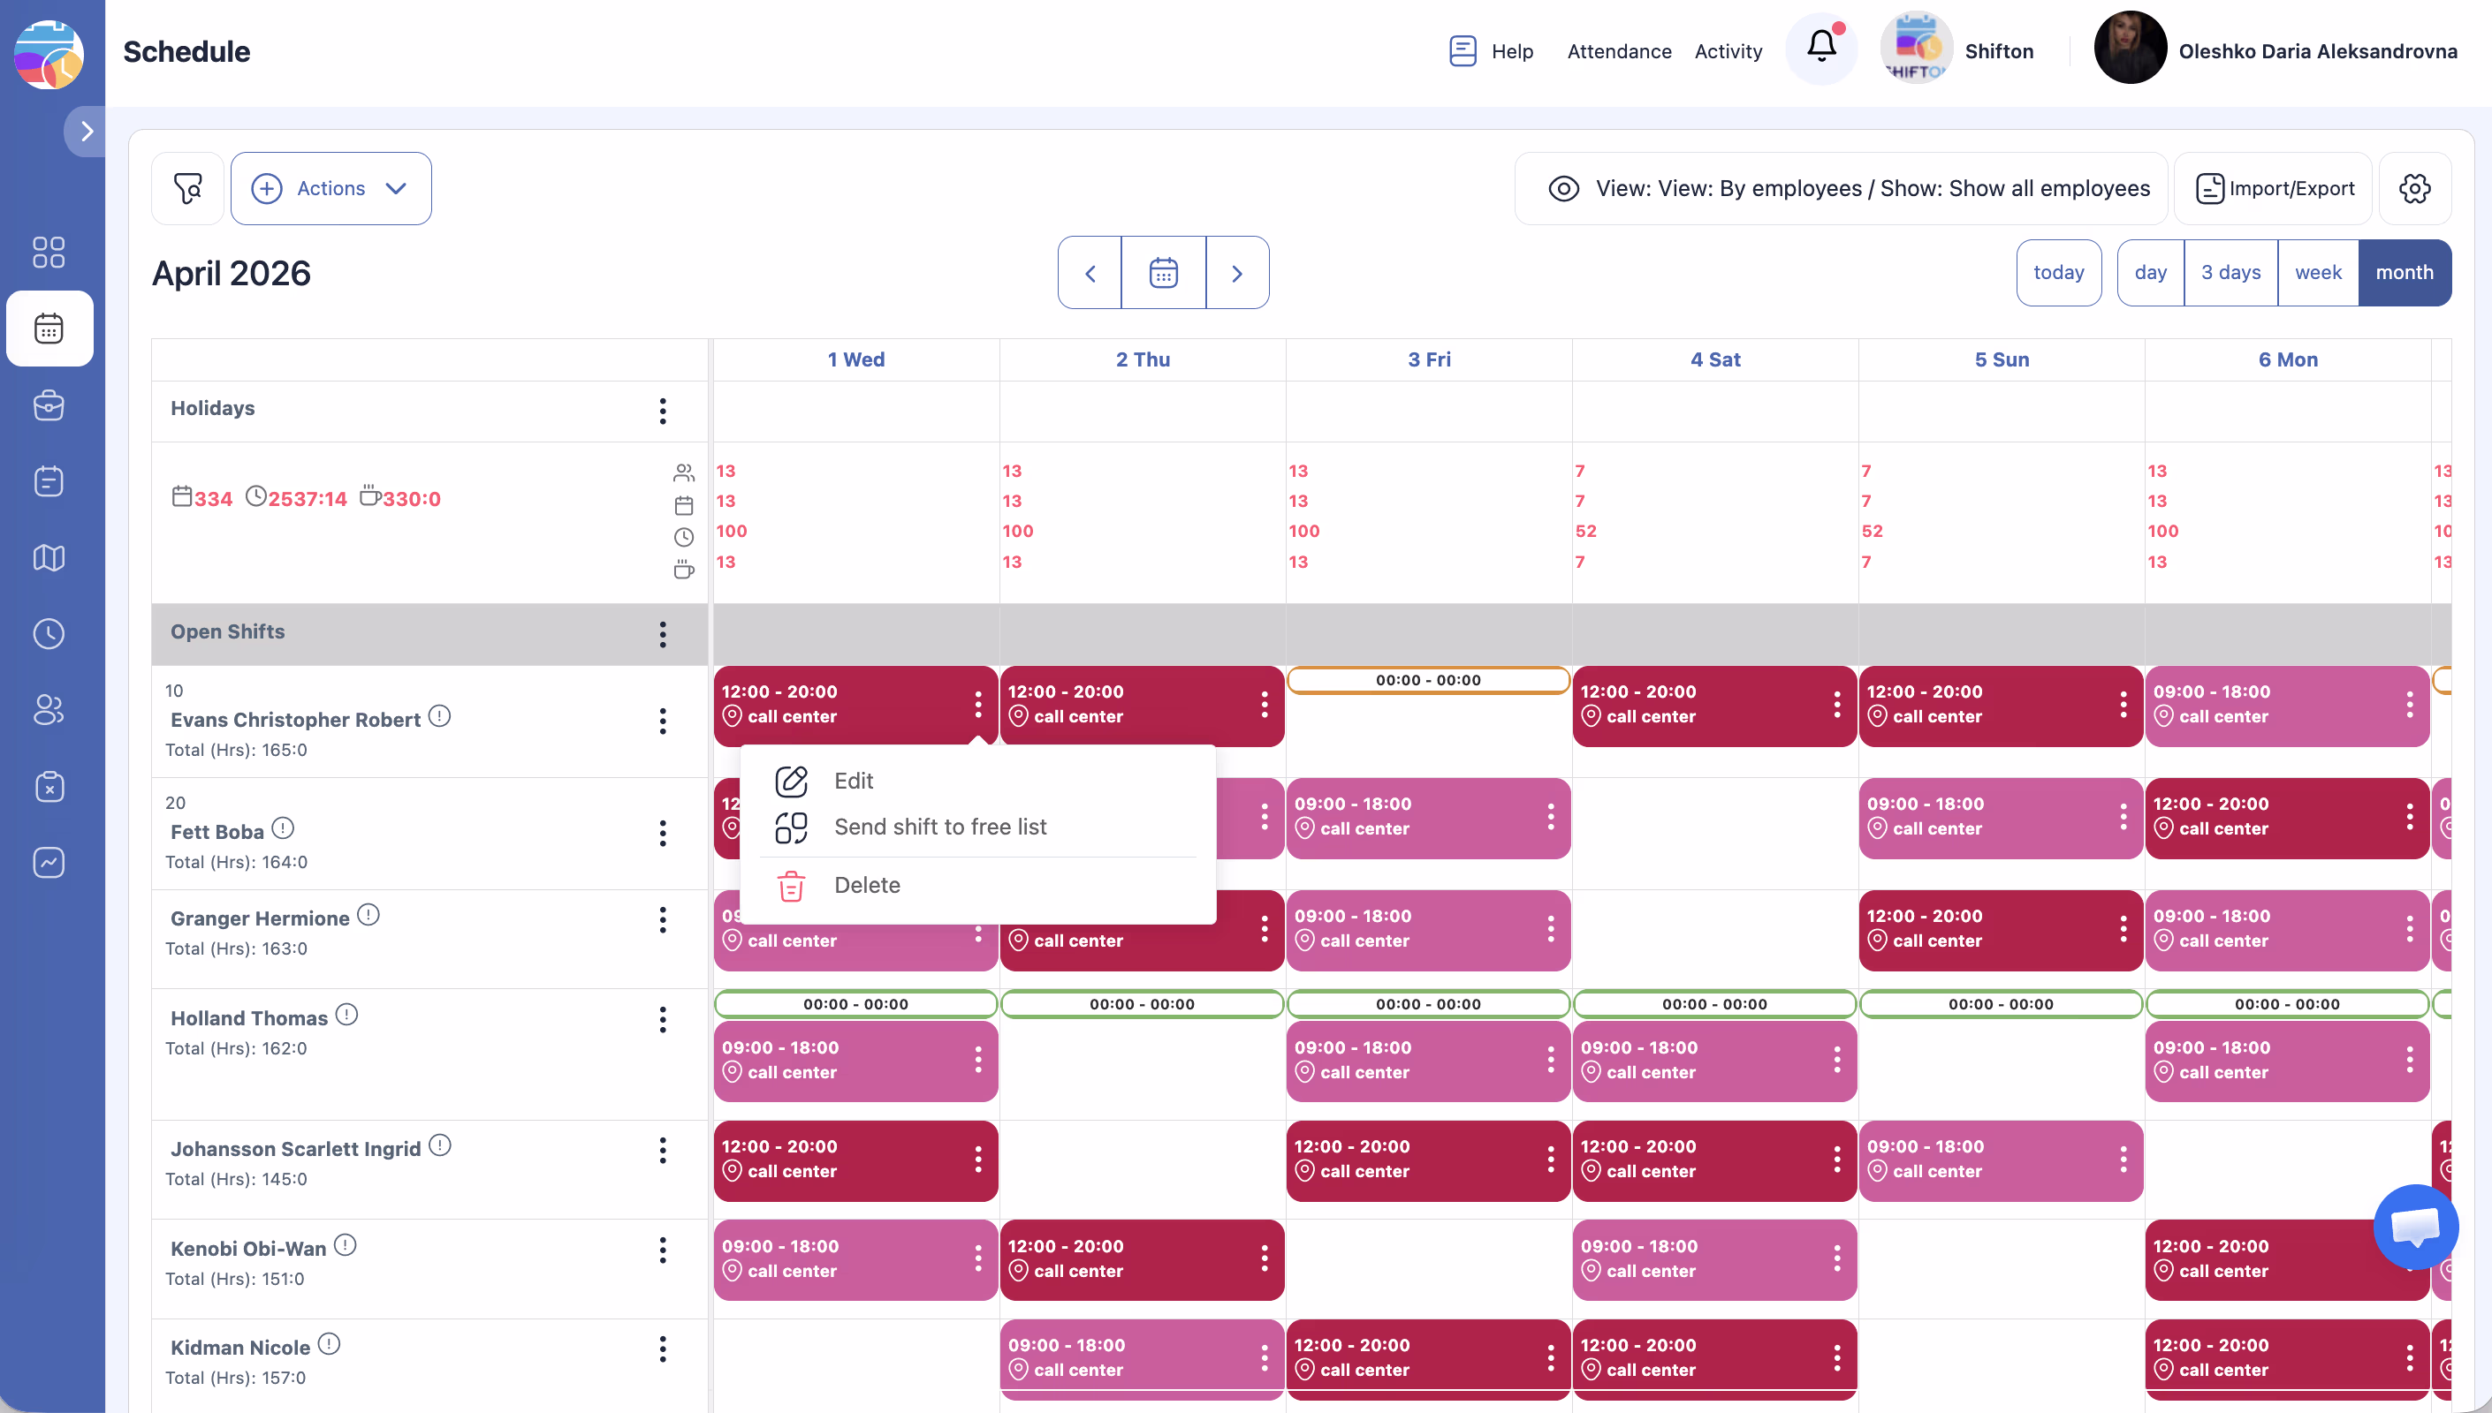Open the calendar date picker icon
This screenshot has height=1413, width=2492.
pos(1163,273)
